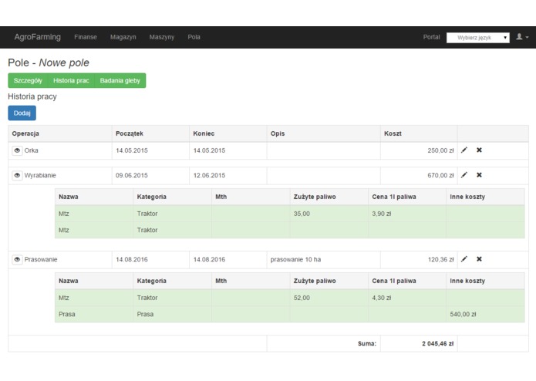The image size is (536, 381).
Task: Click the description 'prasowanie 10 ha'
Action: [x=295, y=259]
